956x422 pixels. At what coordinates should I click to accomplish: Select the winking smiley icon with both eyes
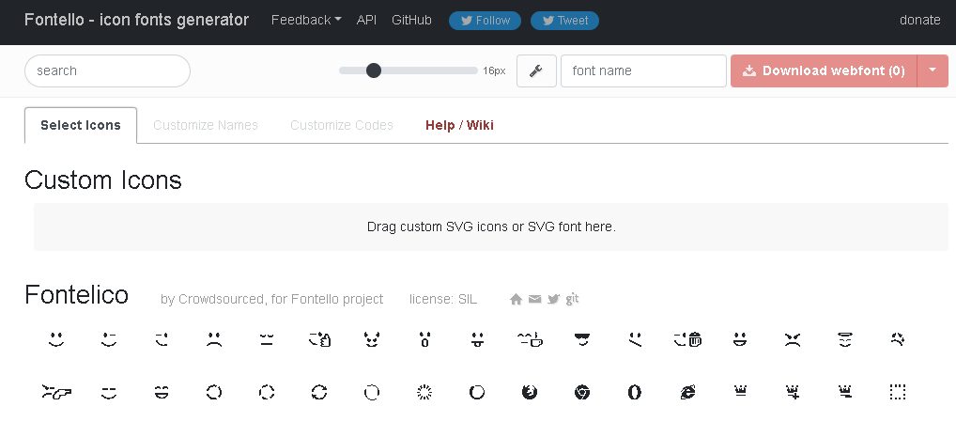click(x=109, y=339)
